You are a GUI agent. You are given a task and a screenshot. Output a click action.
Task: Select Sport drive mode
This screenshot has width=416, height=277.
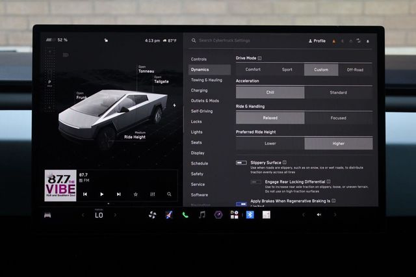(x=287, y=70)
